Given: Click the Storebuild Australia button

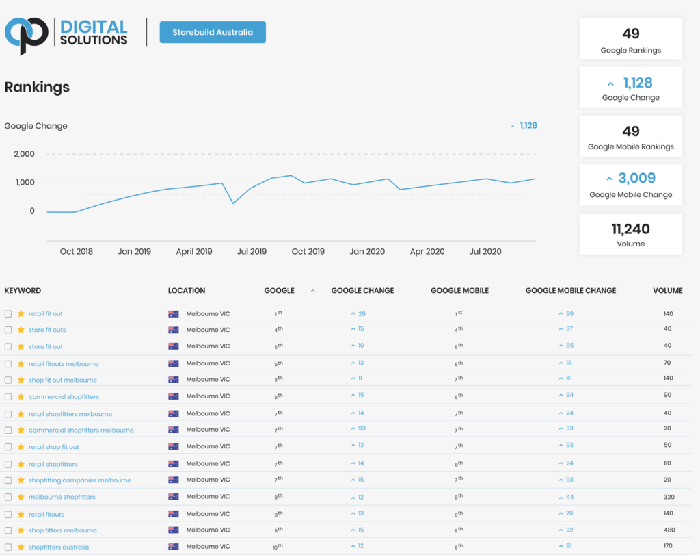Looking at the screenshot, I should click(x=213, y=32).
